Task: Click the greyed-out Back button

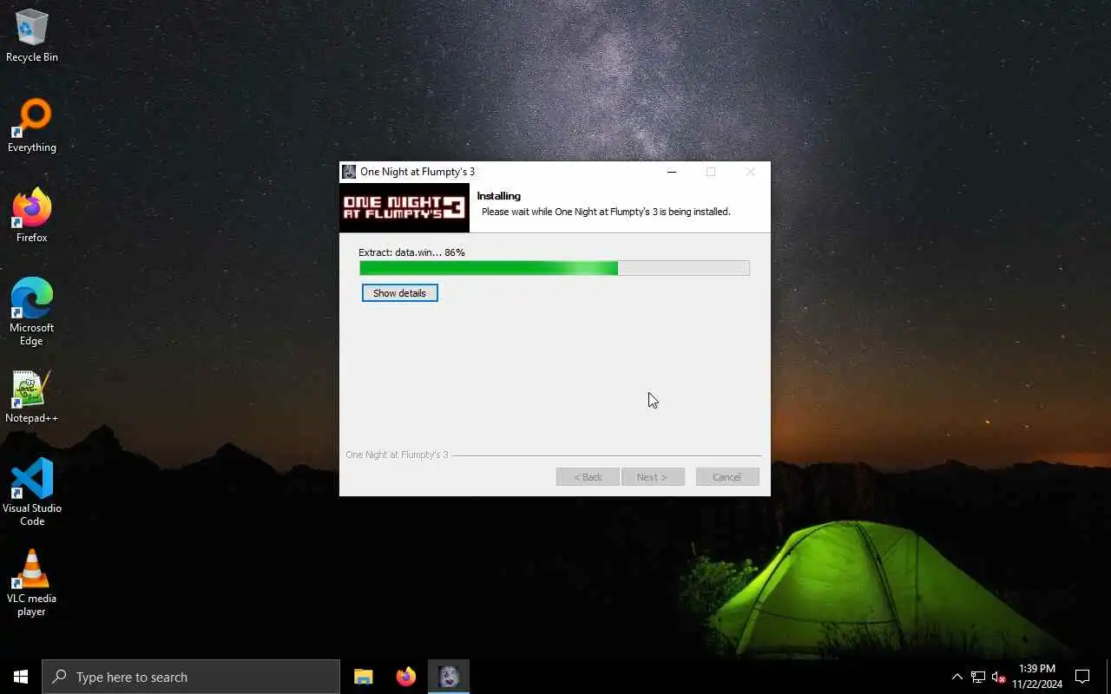Action: click(x=588, y=477)
